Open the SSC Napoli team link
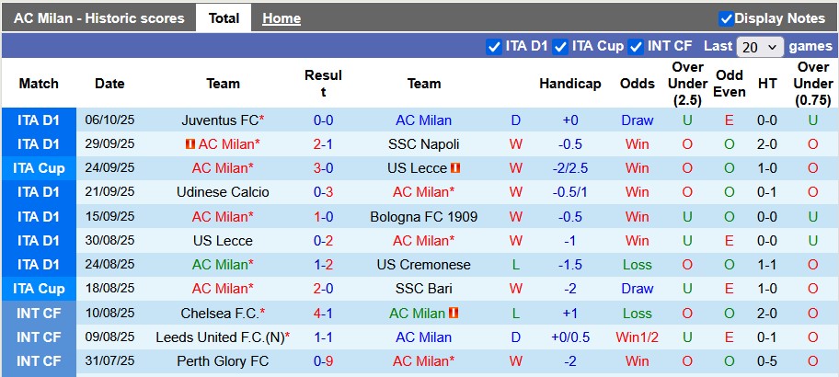This screenshot has height=377, width=839. point(423,144)
